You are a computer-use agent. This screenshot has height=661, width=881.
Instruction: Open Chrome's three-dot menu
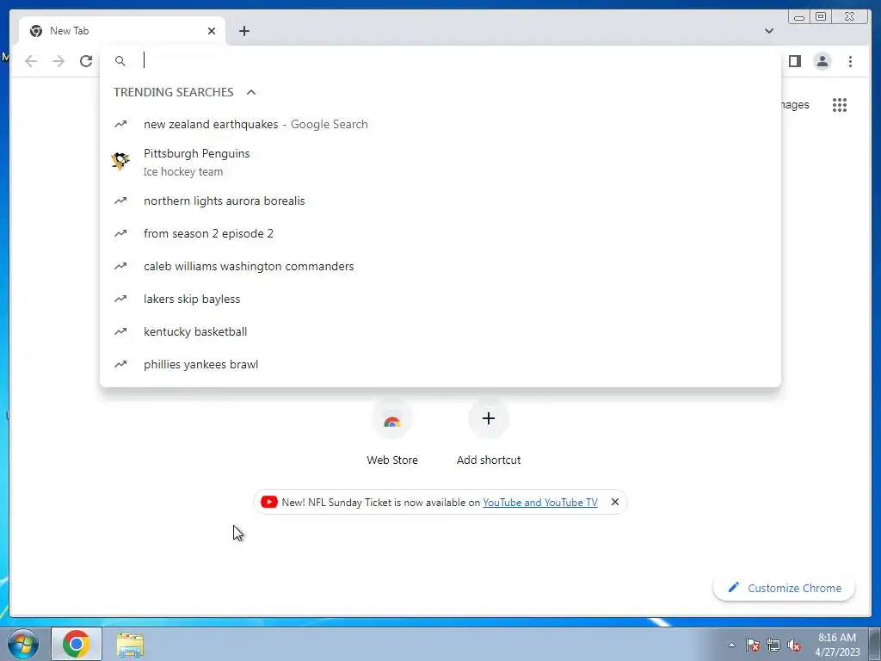850,61
